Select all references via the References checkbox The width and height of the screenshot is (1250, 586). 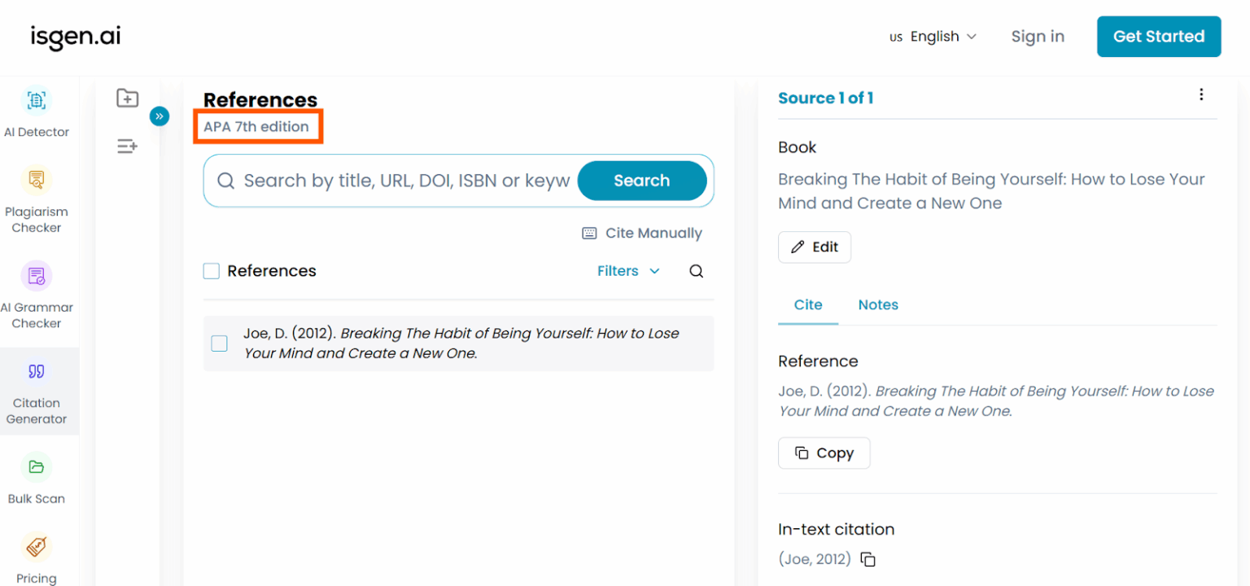pos(211,270)
